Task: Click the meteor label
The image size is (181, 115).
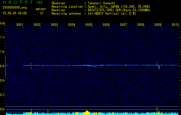Action: [41, 9]
